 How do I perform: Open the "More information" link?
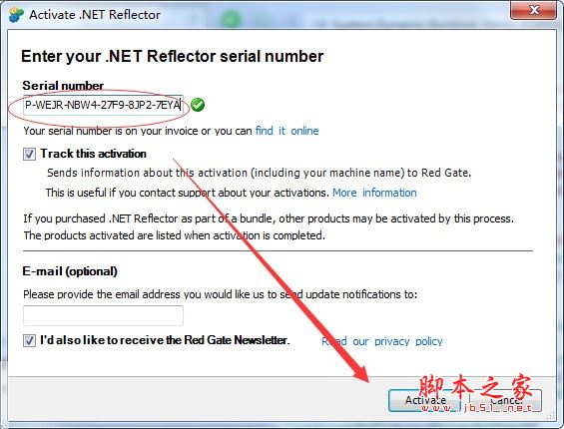click(x=374, y=193)
